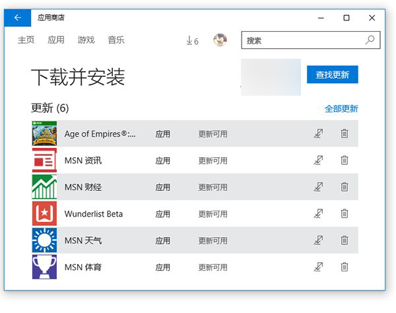Viewport: 396px width, 313px height.
Task: Start download for MSN 财经 update
Action: pos(318,187)
